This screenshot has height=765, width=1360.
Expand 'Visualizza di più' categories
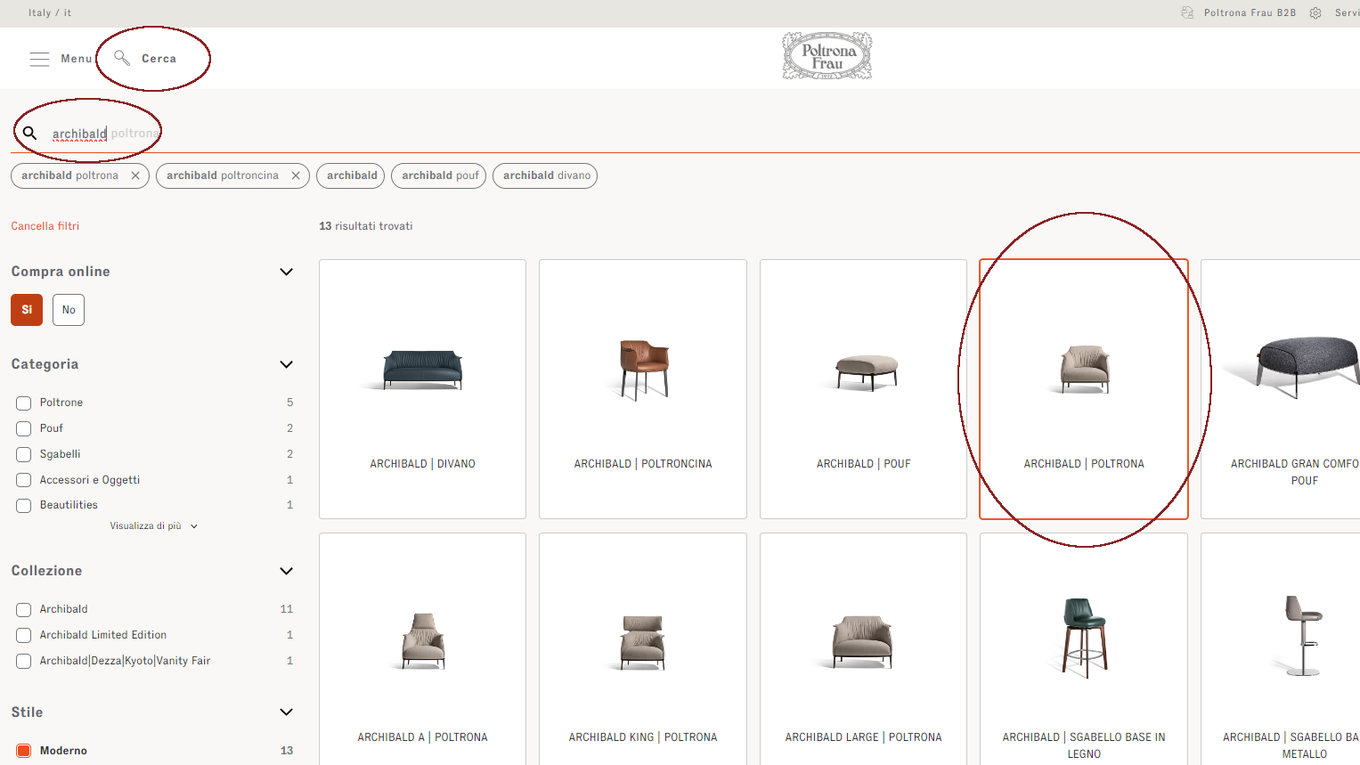tap(153, 526)
